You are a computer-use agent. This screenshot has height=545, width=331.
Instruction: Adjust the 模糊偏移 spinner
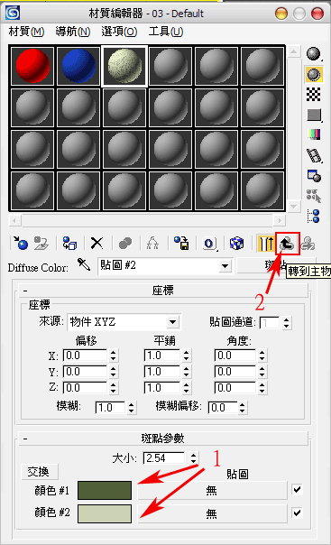tap(242, 407)
